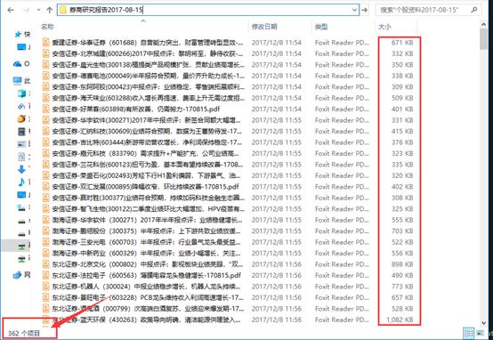Select file name containing (600123)
Screen dimensions: 493x340
point(148,165)
